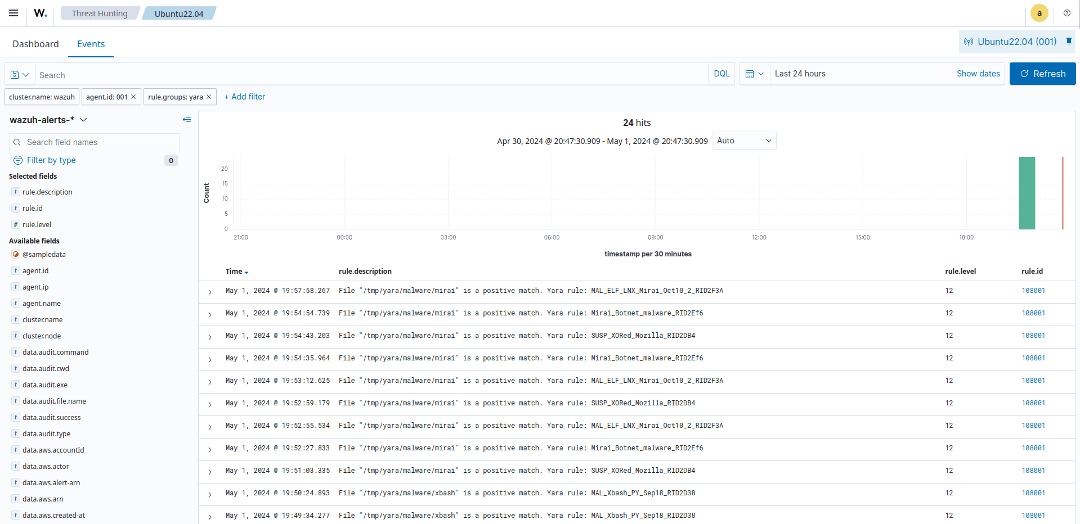
Task: Open the main navigation hamburger menu
Action: pos(13,13)
